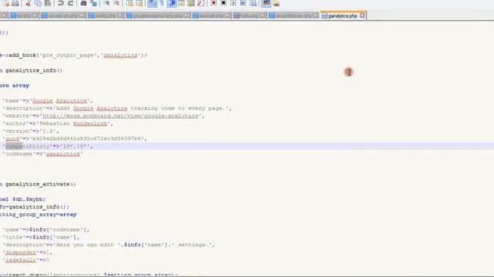Click the 'version'=>'1.5' line
Image resolution: width=494 pixels, height=277 pixels.
coord(31,131)
